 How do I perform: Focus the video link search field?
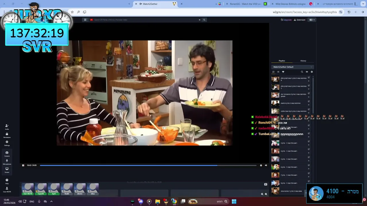[x=145, y=20]
